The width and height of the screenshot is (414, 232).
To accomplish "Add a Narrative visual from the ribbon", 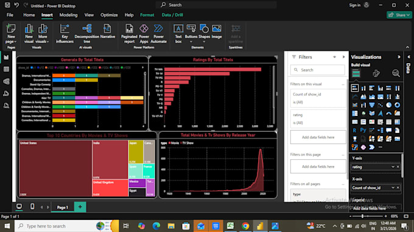I will 108,32.
